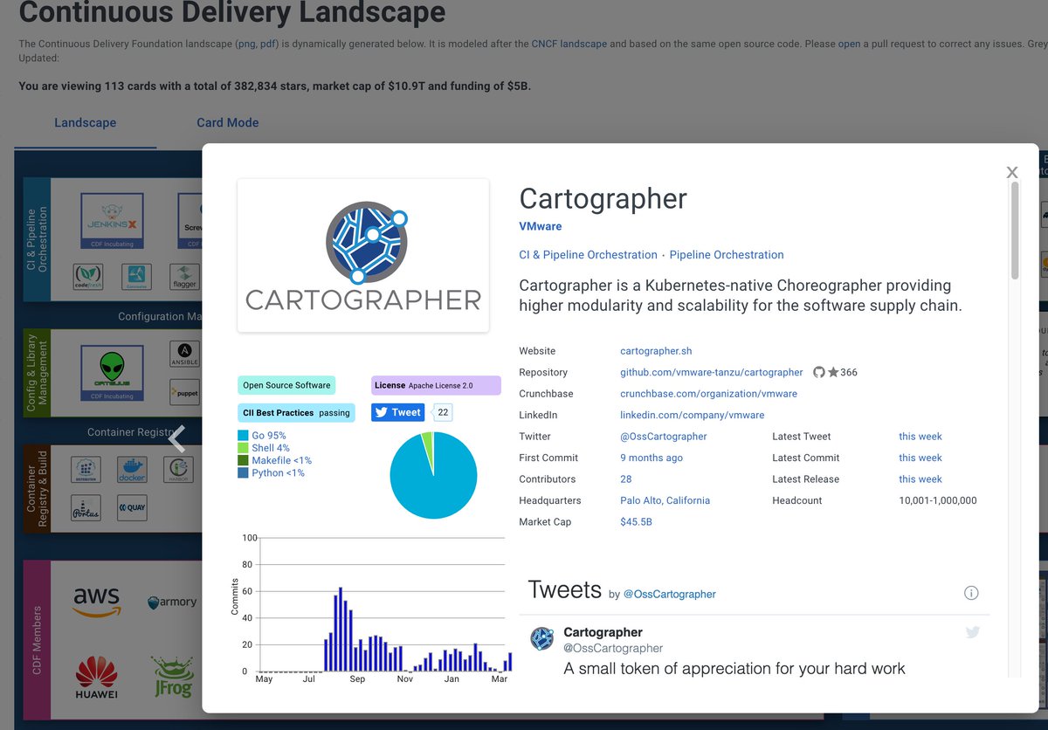This screenshot has height=730, width=1048.
Task: Click the 366 star count text
Action: point(849,372)
